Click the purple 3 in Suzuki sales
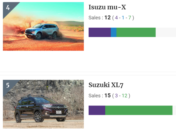 116,96
